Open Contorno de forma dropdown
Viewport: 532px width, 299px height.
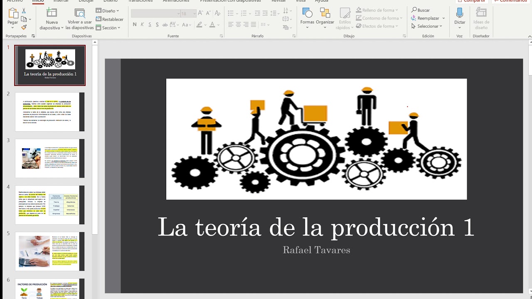tap(379, 18)
